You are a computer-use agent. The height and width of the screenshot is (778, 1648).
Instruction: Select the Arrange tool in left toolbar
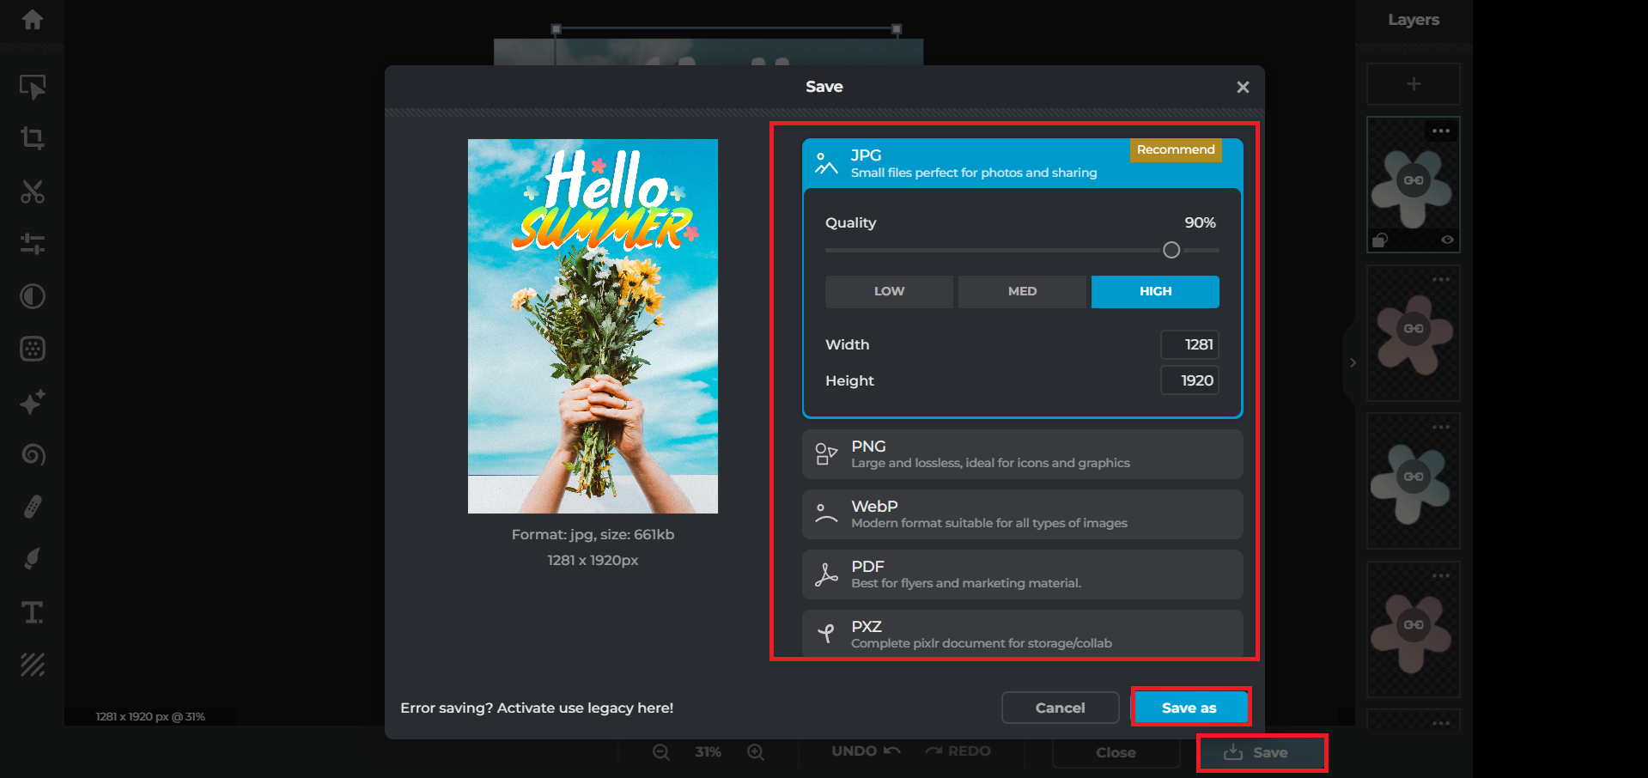[33, 87]
